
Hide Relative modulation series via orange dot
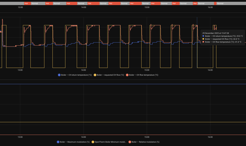click(130, 142)
